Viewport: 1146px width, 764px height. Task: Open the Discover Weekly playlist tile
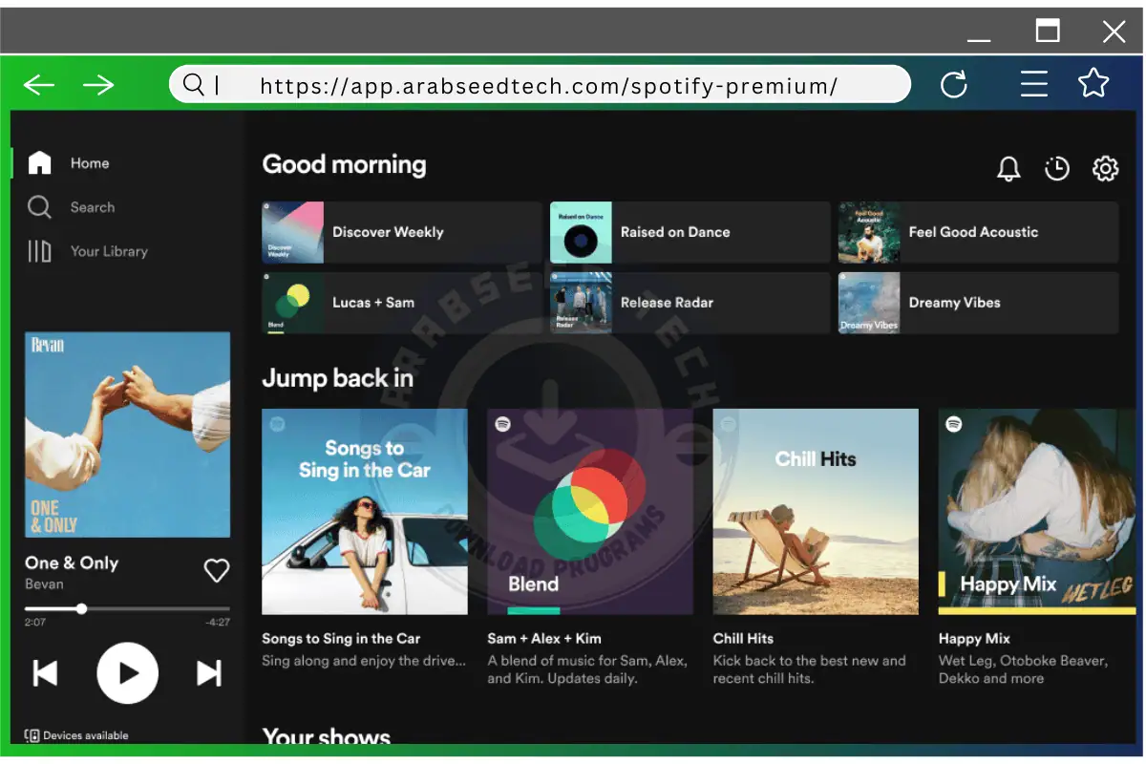click(x=401, y=232)
